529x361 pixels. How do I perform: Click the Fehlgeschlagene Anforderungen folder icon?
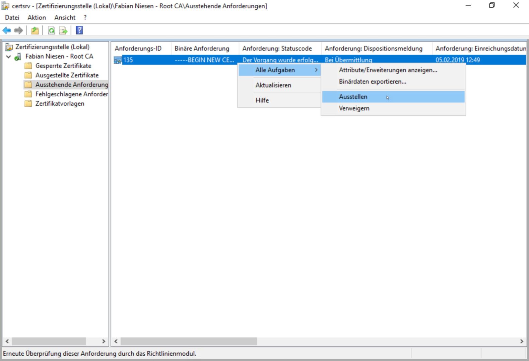point(28,94)
